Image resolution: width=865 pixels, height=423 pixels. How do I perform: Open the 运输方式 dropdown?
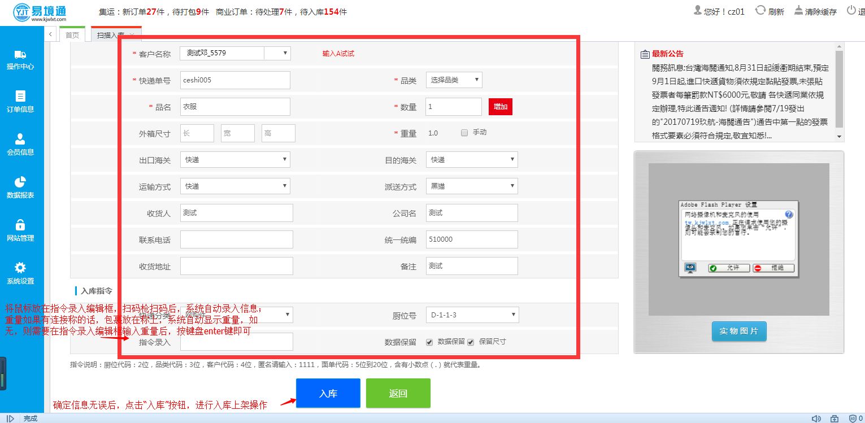point(235,186)
